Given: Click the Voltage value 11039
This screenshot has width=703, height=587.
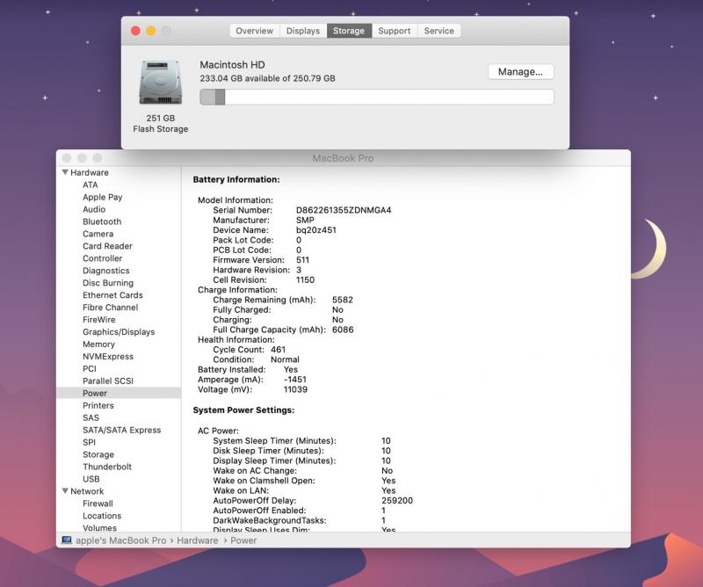Looking at the screenshot, I should (295, 389).
